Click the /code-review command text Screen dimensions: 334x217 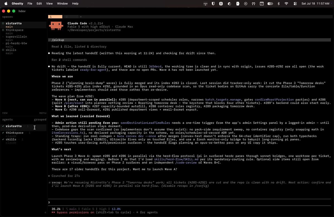click(x=186, y=162)
